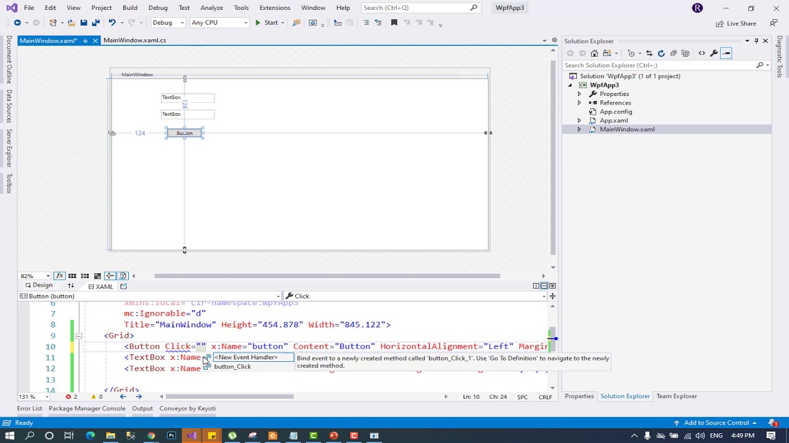789x443 pixels.
Task: Toggle snap to gridlines in designer bar
Action: [85, 276]
